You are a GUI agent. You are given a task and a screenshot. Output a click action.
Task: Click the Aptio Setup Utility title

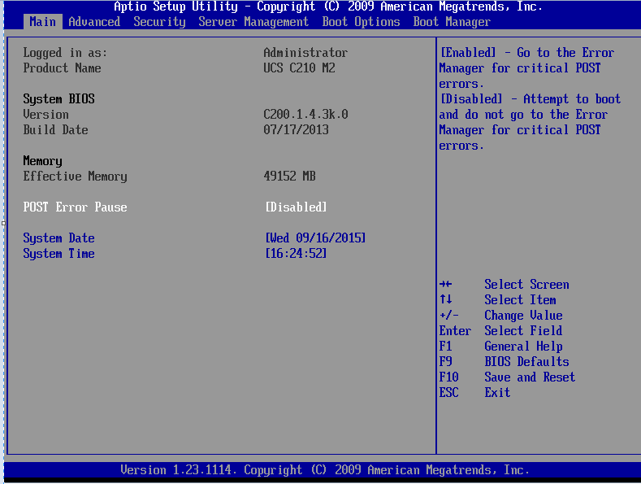pyautogui.click(x=328, y=7)
